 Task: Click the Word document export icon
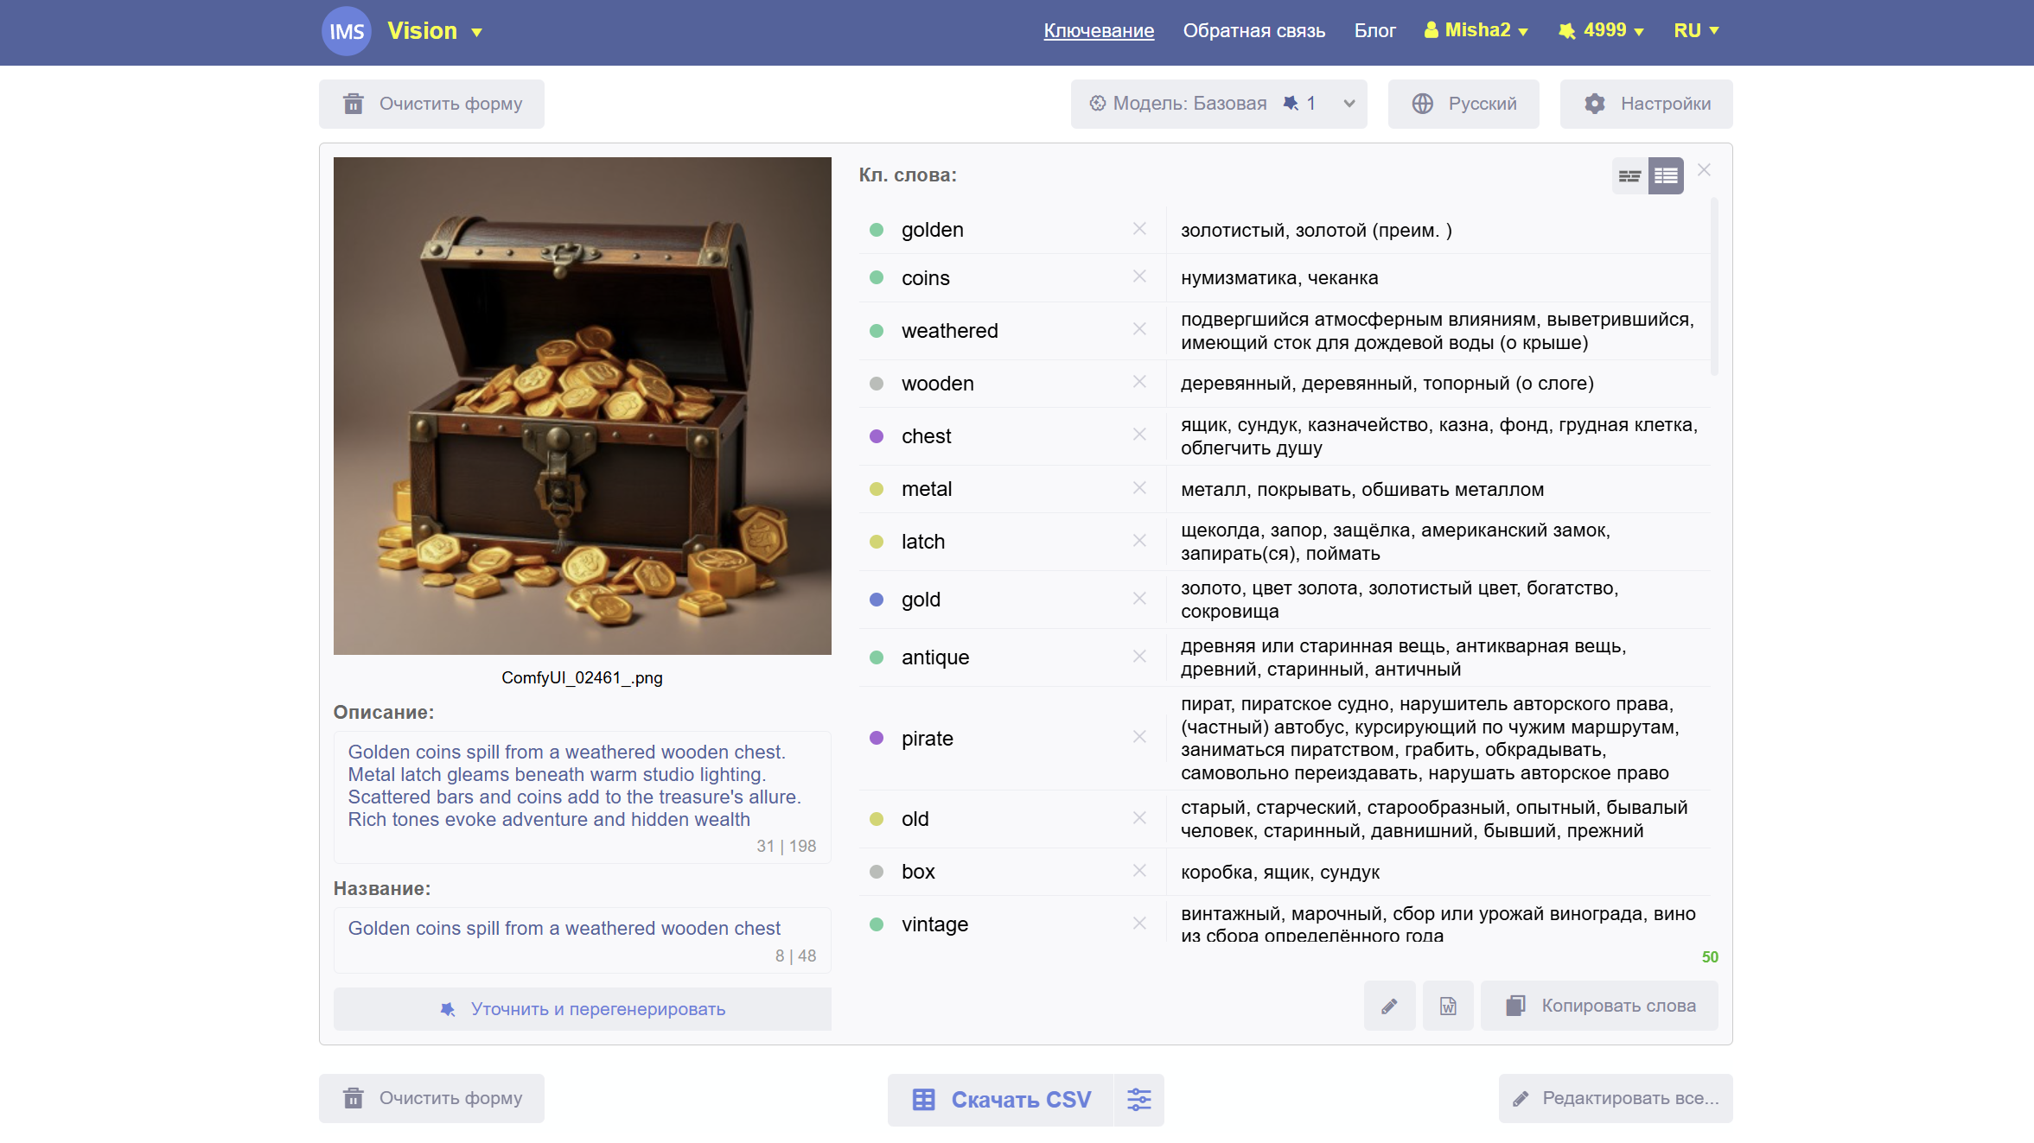pos(1448,1006)
